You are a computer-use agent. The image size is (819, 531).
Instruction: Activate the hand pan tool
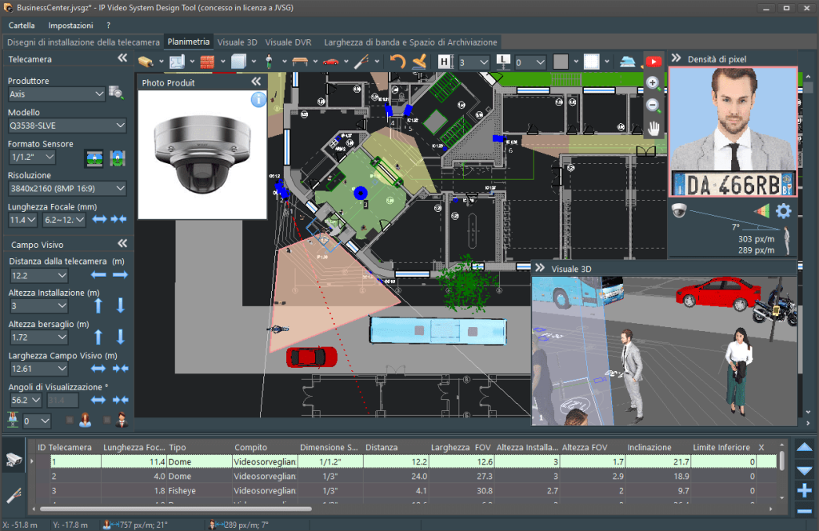pyautogui.click(x=653, y=127)
